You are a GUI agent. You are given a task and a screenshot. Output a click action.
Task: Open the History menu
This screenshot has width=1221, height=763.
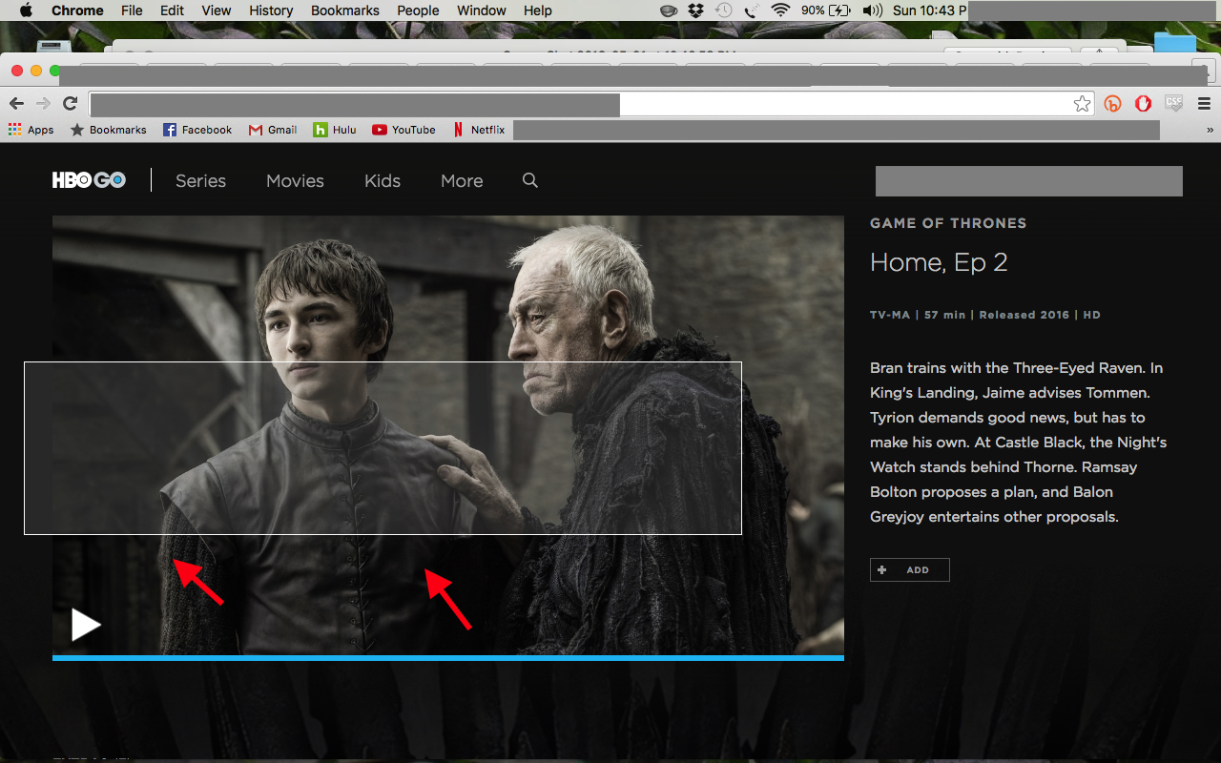pos(271,10)
